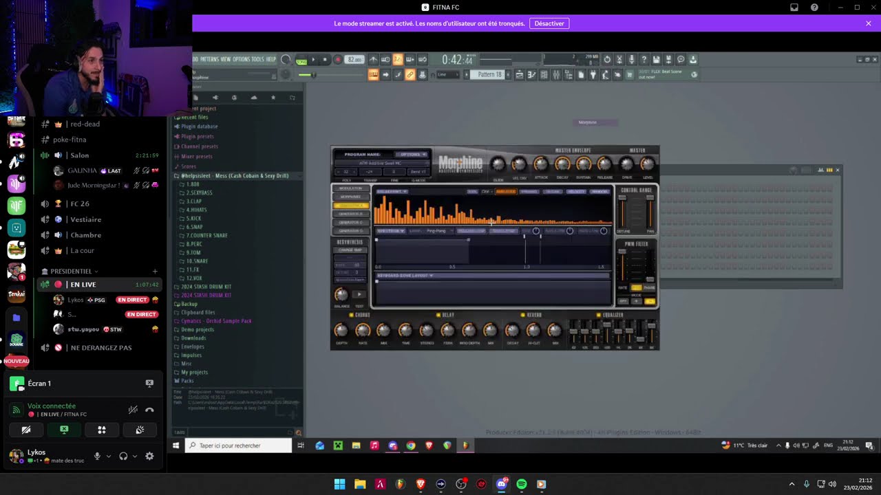
Task: Click the Morphine master LEVEL knob
Action: coord(648,164)
